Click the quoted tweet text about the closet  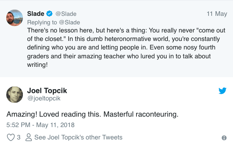pyautogui.click(x=126, y=48)
